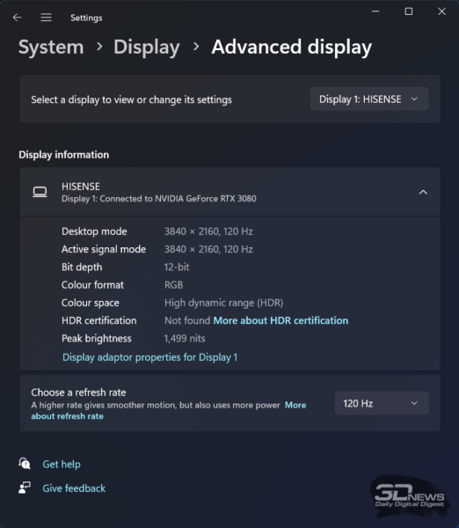The image size is (459, 528).
Task: Collapse the HISENSE display information section
Action: coord(423,192)
